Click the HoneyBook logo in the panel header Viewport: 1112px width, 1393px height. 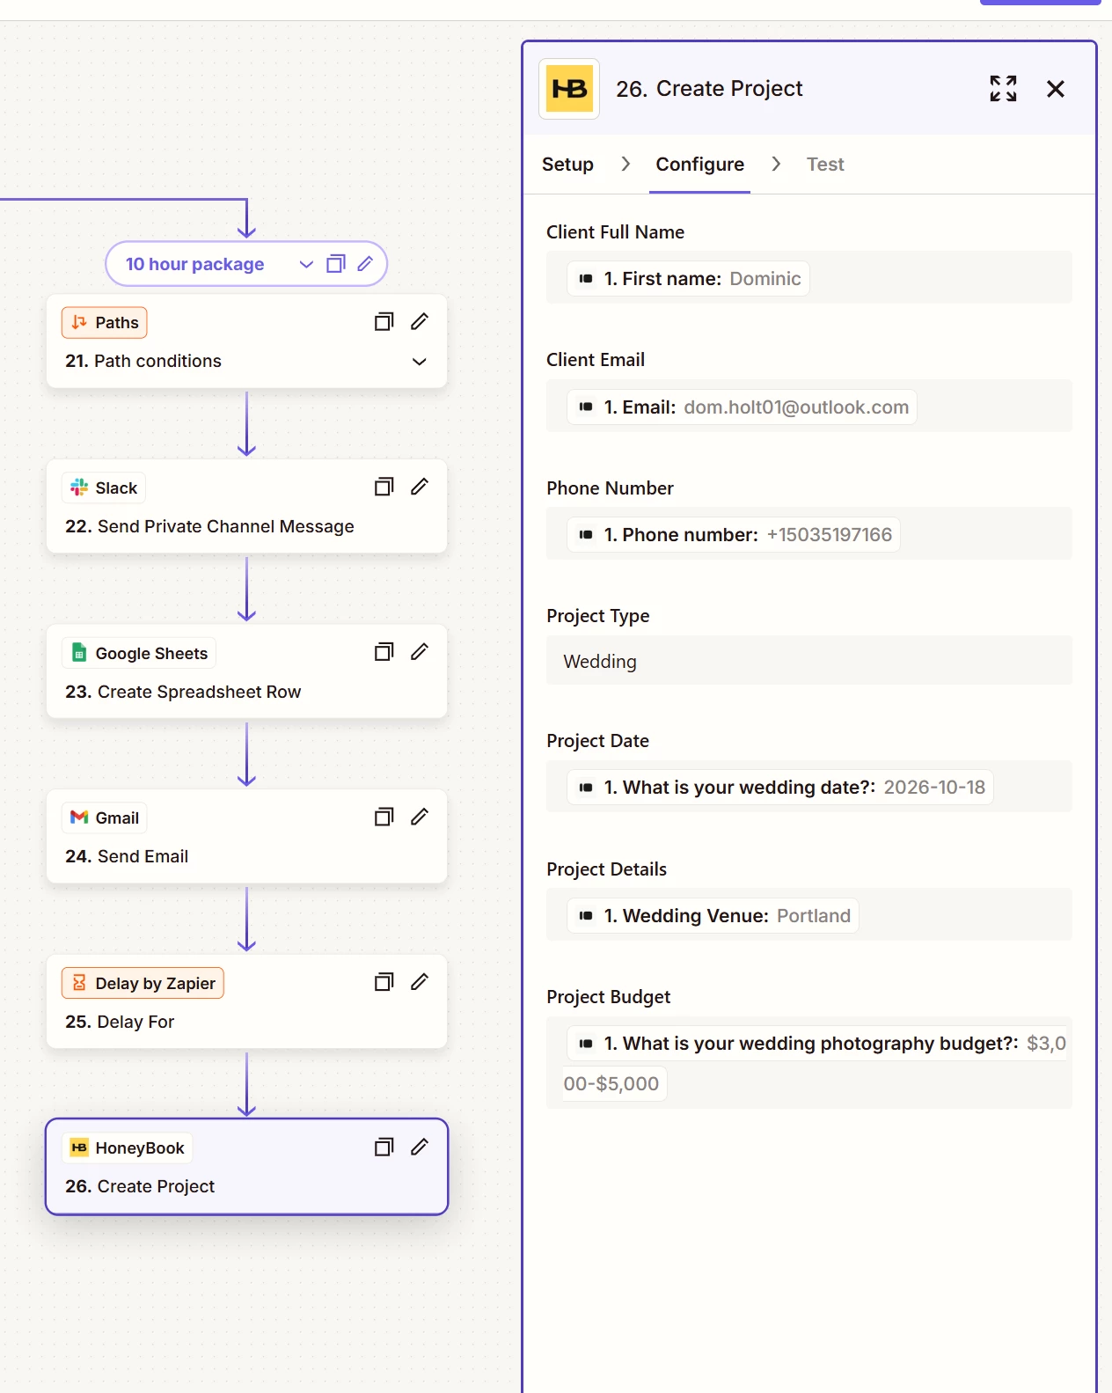tap(569, 89)
